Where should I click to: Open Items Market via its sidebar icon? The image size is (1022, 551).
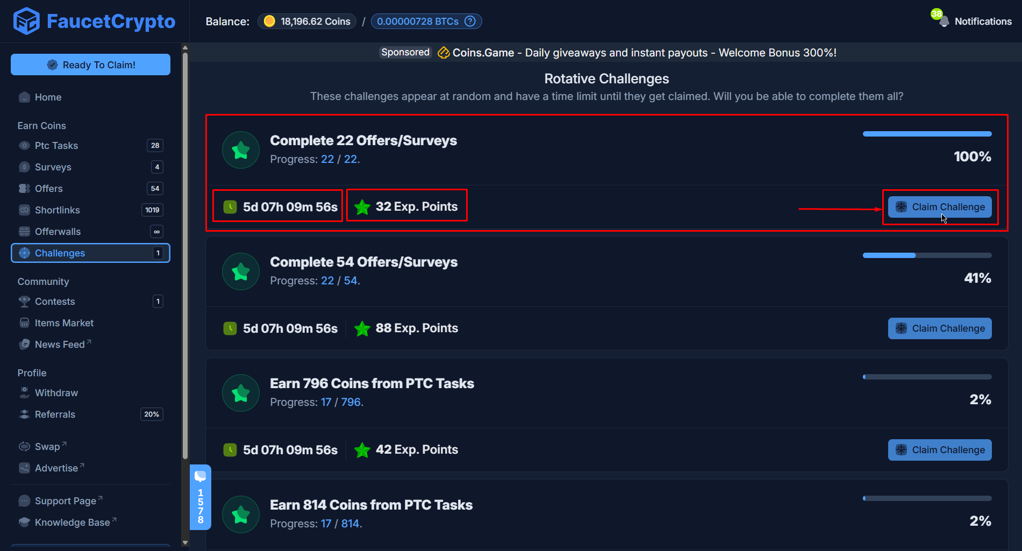[24, 323]
